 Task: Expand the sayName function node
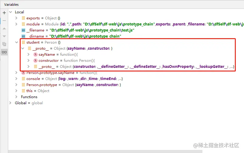[29, 54]
